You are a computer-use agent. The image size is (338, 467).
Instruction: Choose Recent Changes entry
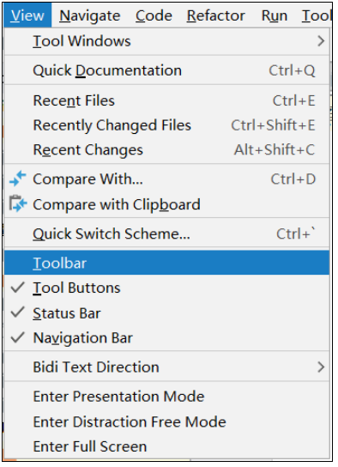[x=167, y=150]
